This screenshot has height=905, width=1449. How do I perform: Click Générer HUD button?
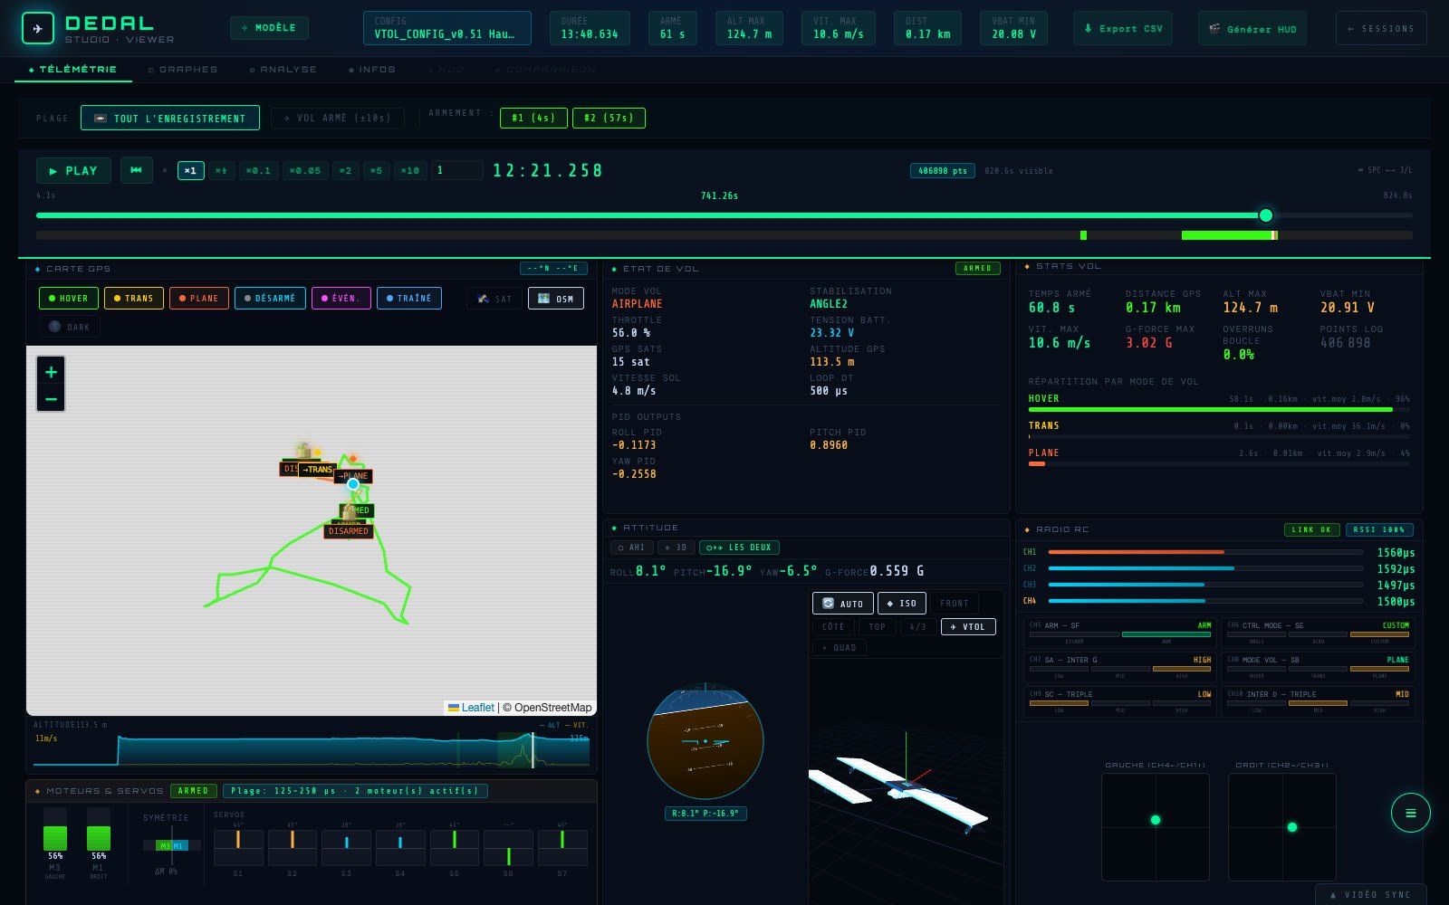point(1252,28)
